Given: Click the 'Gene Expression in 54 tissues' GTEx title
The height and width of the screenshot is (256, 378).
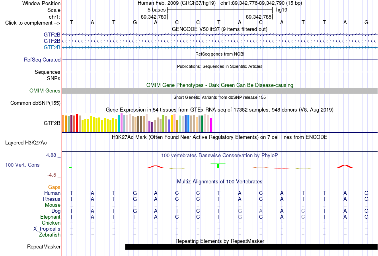Looking at the screenshot, I should click(x=220, y=110).
